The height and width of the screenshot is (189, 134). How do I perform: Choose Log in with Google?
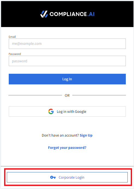(67, 111)
